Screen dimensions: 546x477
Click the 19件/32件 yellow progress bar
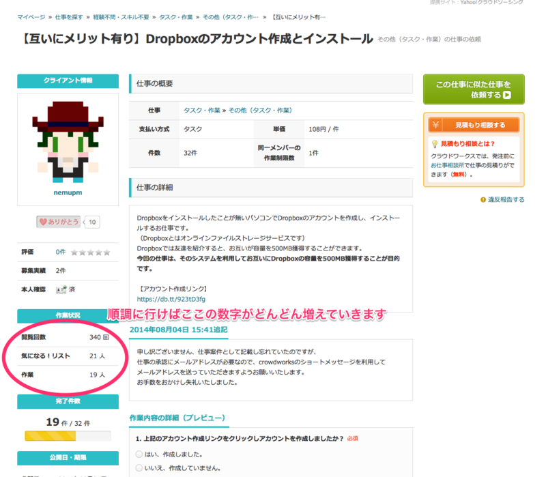point(68,436)
